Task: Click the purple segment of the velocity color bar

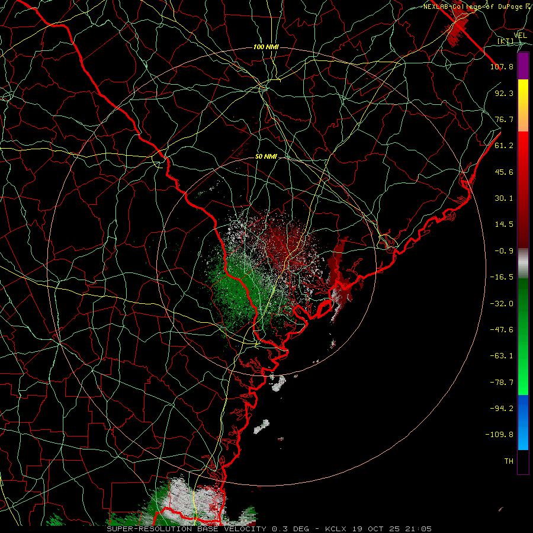Action: point(523,66)
